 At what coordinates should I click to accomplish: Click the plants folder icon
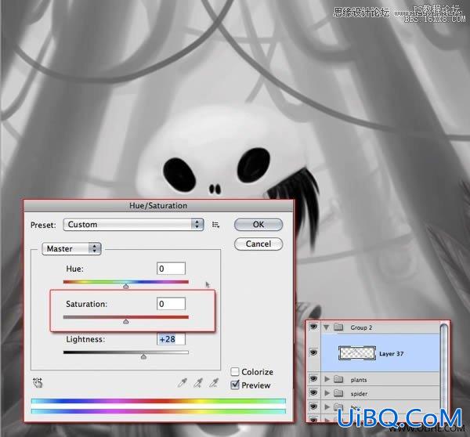click(338, 379)
